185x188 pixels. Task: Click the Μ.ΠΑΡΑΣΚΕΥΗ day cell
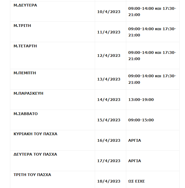click(29, 93)
